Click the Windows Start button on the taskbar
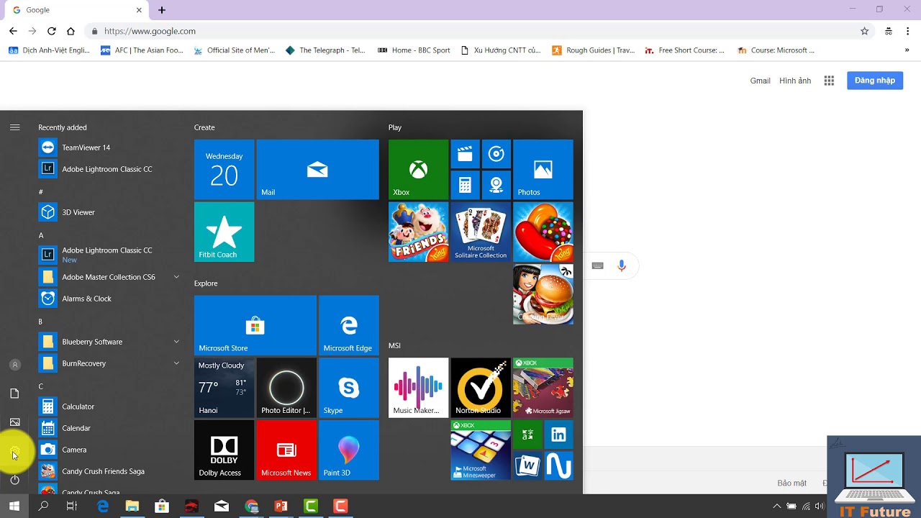Image resolution: width=921 pixels, height=518 pixels. pos(14,506)
